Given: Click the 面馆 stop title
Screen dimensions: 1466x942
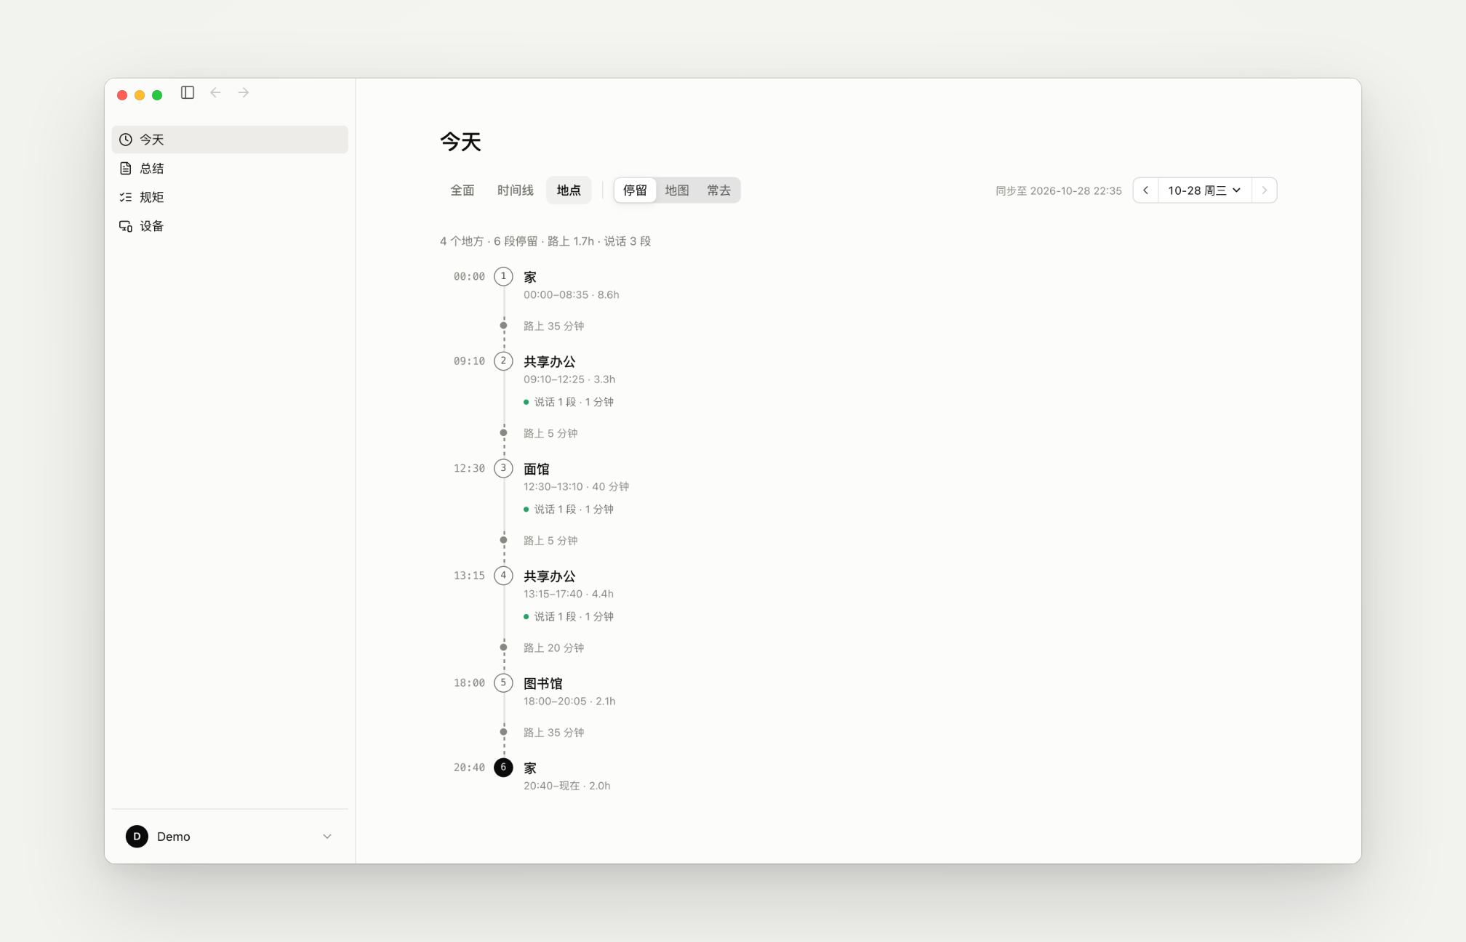Looking at the screenshot, I should pyautogui.click(x=537, y=470).
